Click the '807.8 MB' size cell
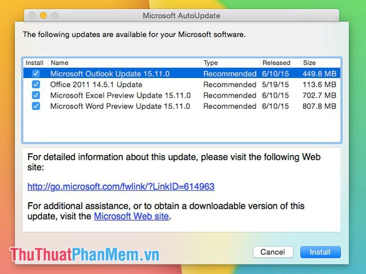This screenshot has width=366, height=274. [319, 106]
